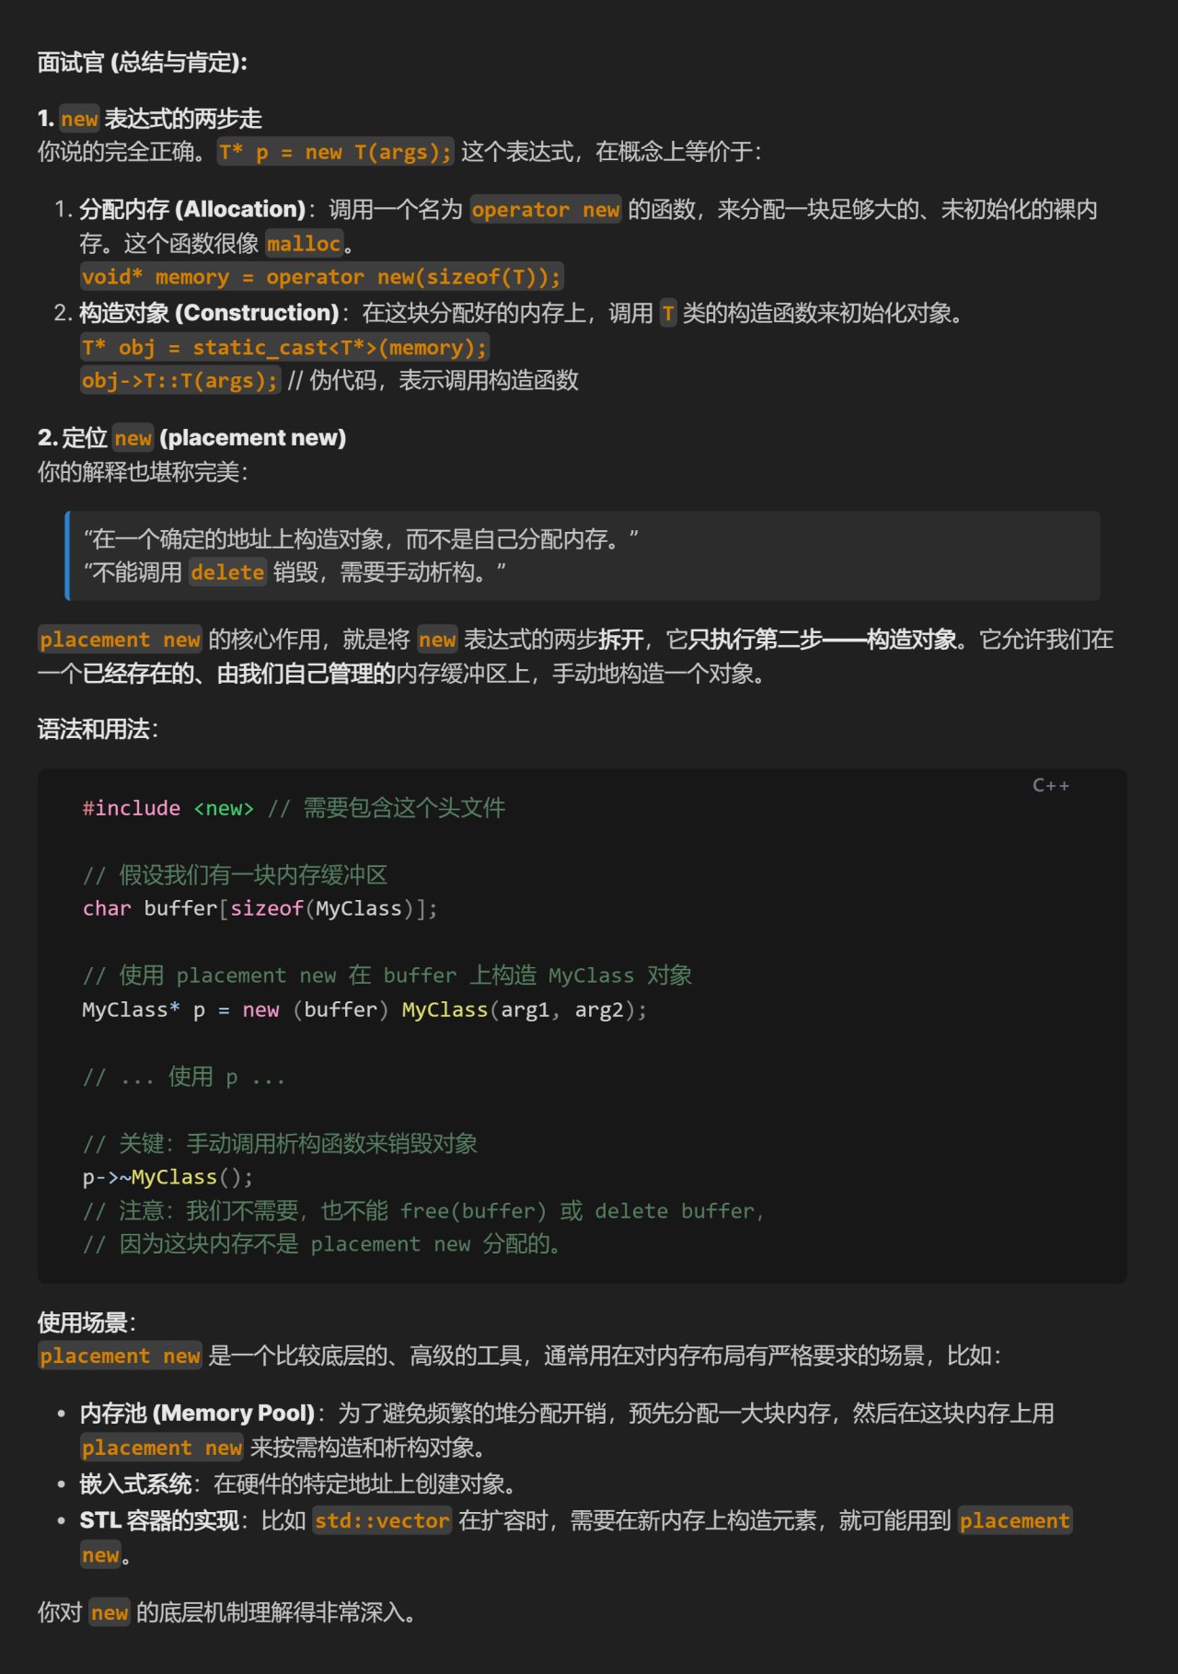The width and height of the screenshot is (1178, 1674).
Task: Click the "delete" inline code in the quote
Action: pos(227,572)
